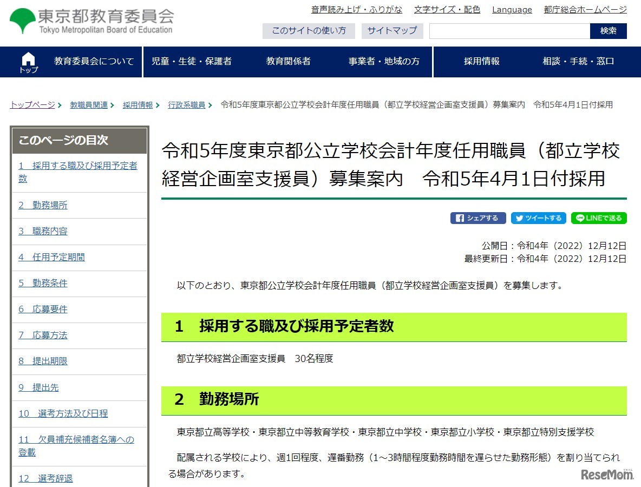Send this page using the LINEで送る icon
641x487 pixels.
(x=599, y=218)
